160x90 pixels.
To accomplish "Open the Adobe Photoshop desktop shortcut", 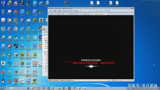I will pyautogui.click(x=28, y=4).
